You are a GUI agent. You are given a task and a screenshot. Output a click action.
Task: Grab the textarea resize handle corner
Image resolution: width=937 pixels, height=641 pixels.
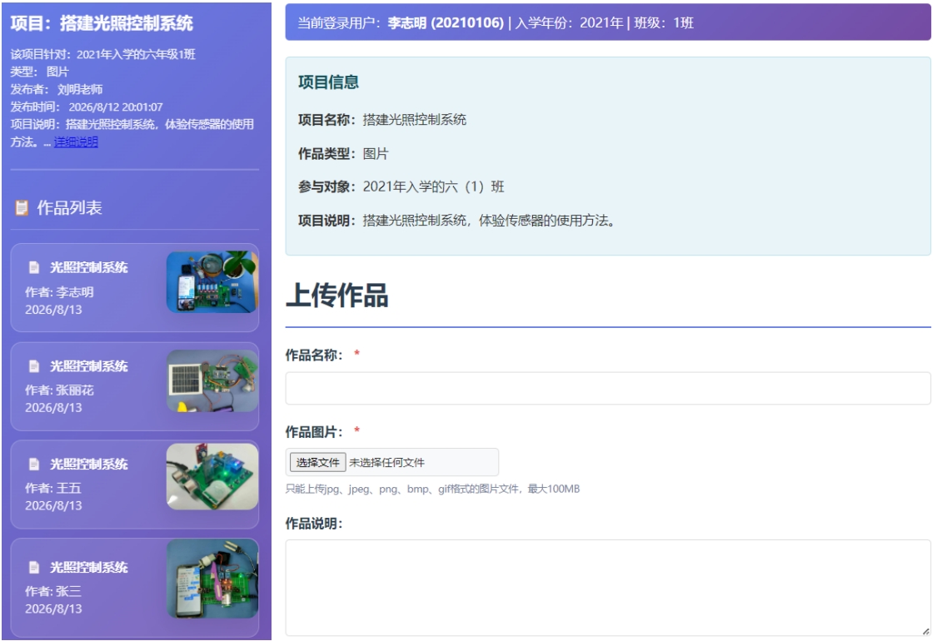925,631
